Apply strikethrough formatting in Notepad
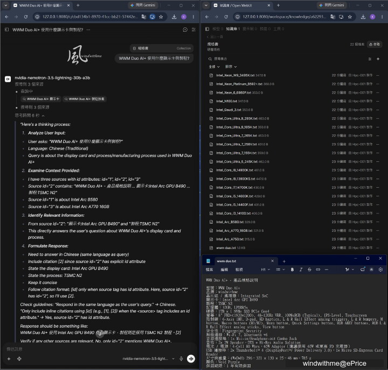Viewport: 388px width, 370px height. click(309, 269)
